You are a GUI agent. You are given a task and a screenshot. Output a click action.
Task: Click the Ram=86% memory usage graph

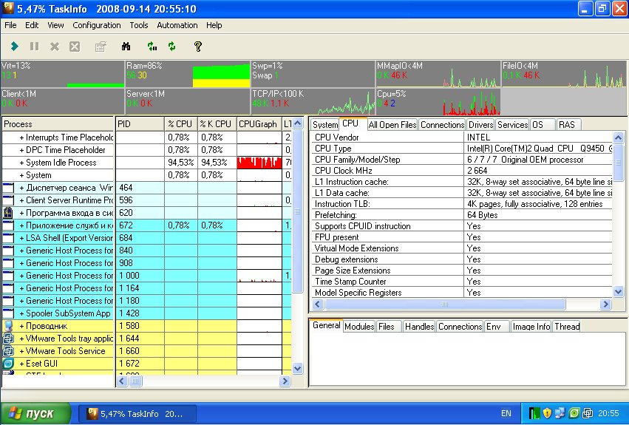pyautogui.click(x=188, y=74)
